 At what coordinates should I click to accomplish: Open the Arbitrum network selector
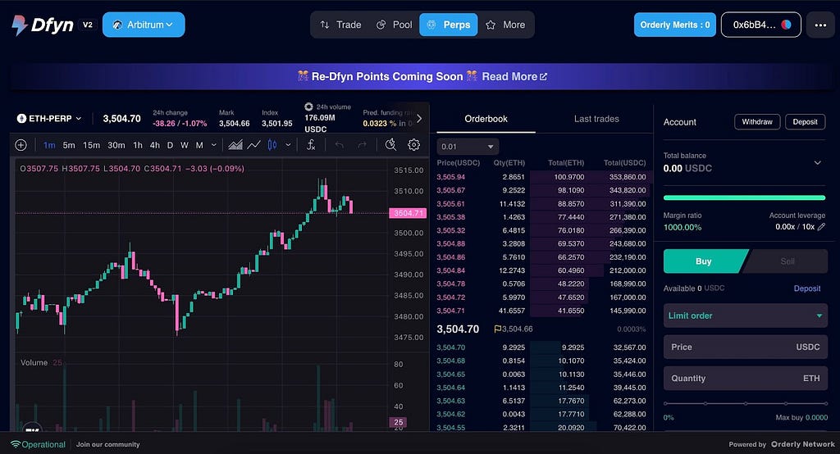[144, 25]
